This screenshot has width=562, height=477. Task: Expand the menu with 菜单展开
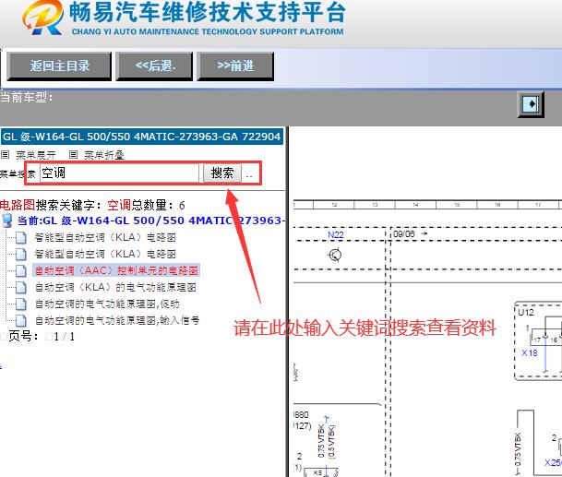(x=36, y=155)
